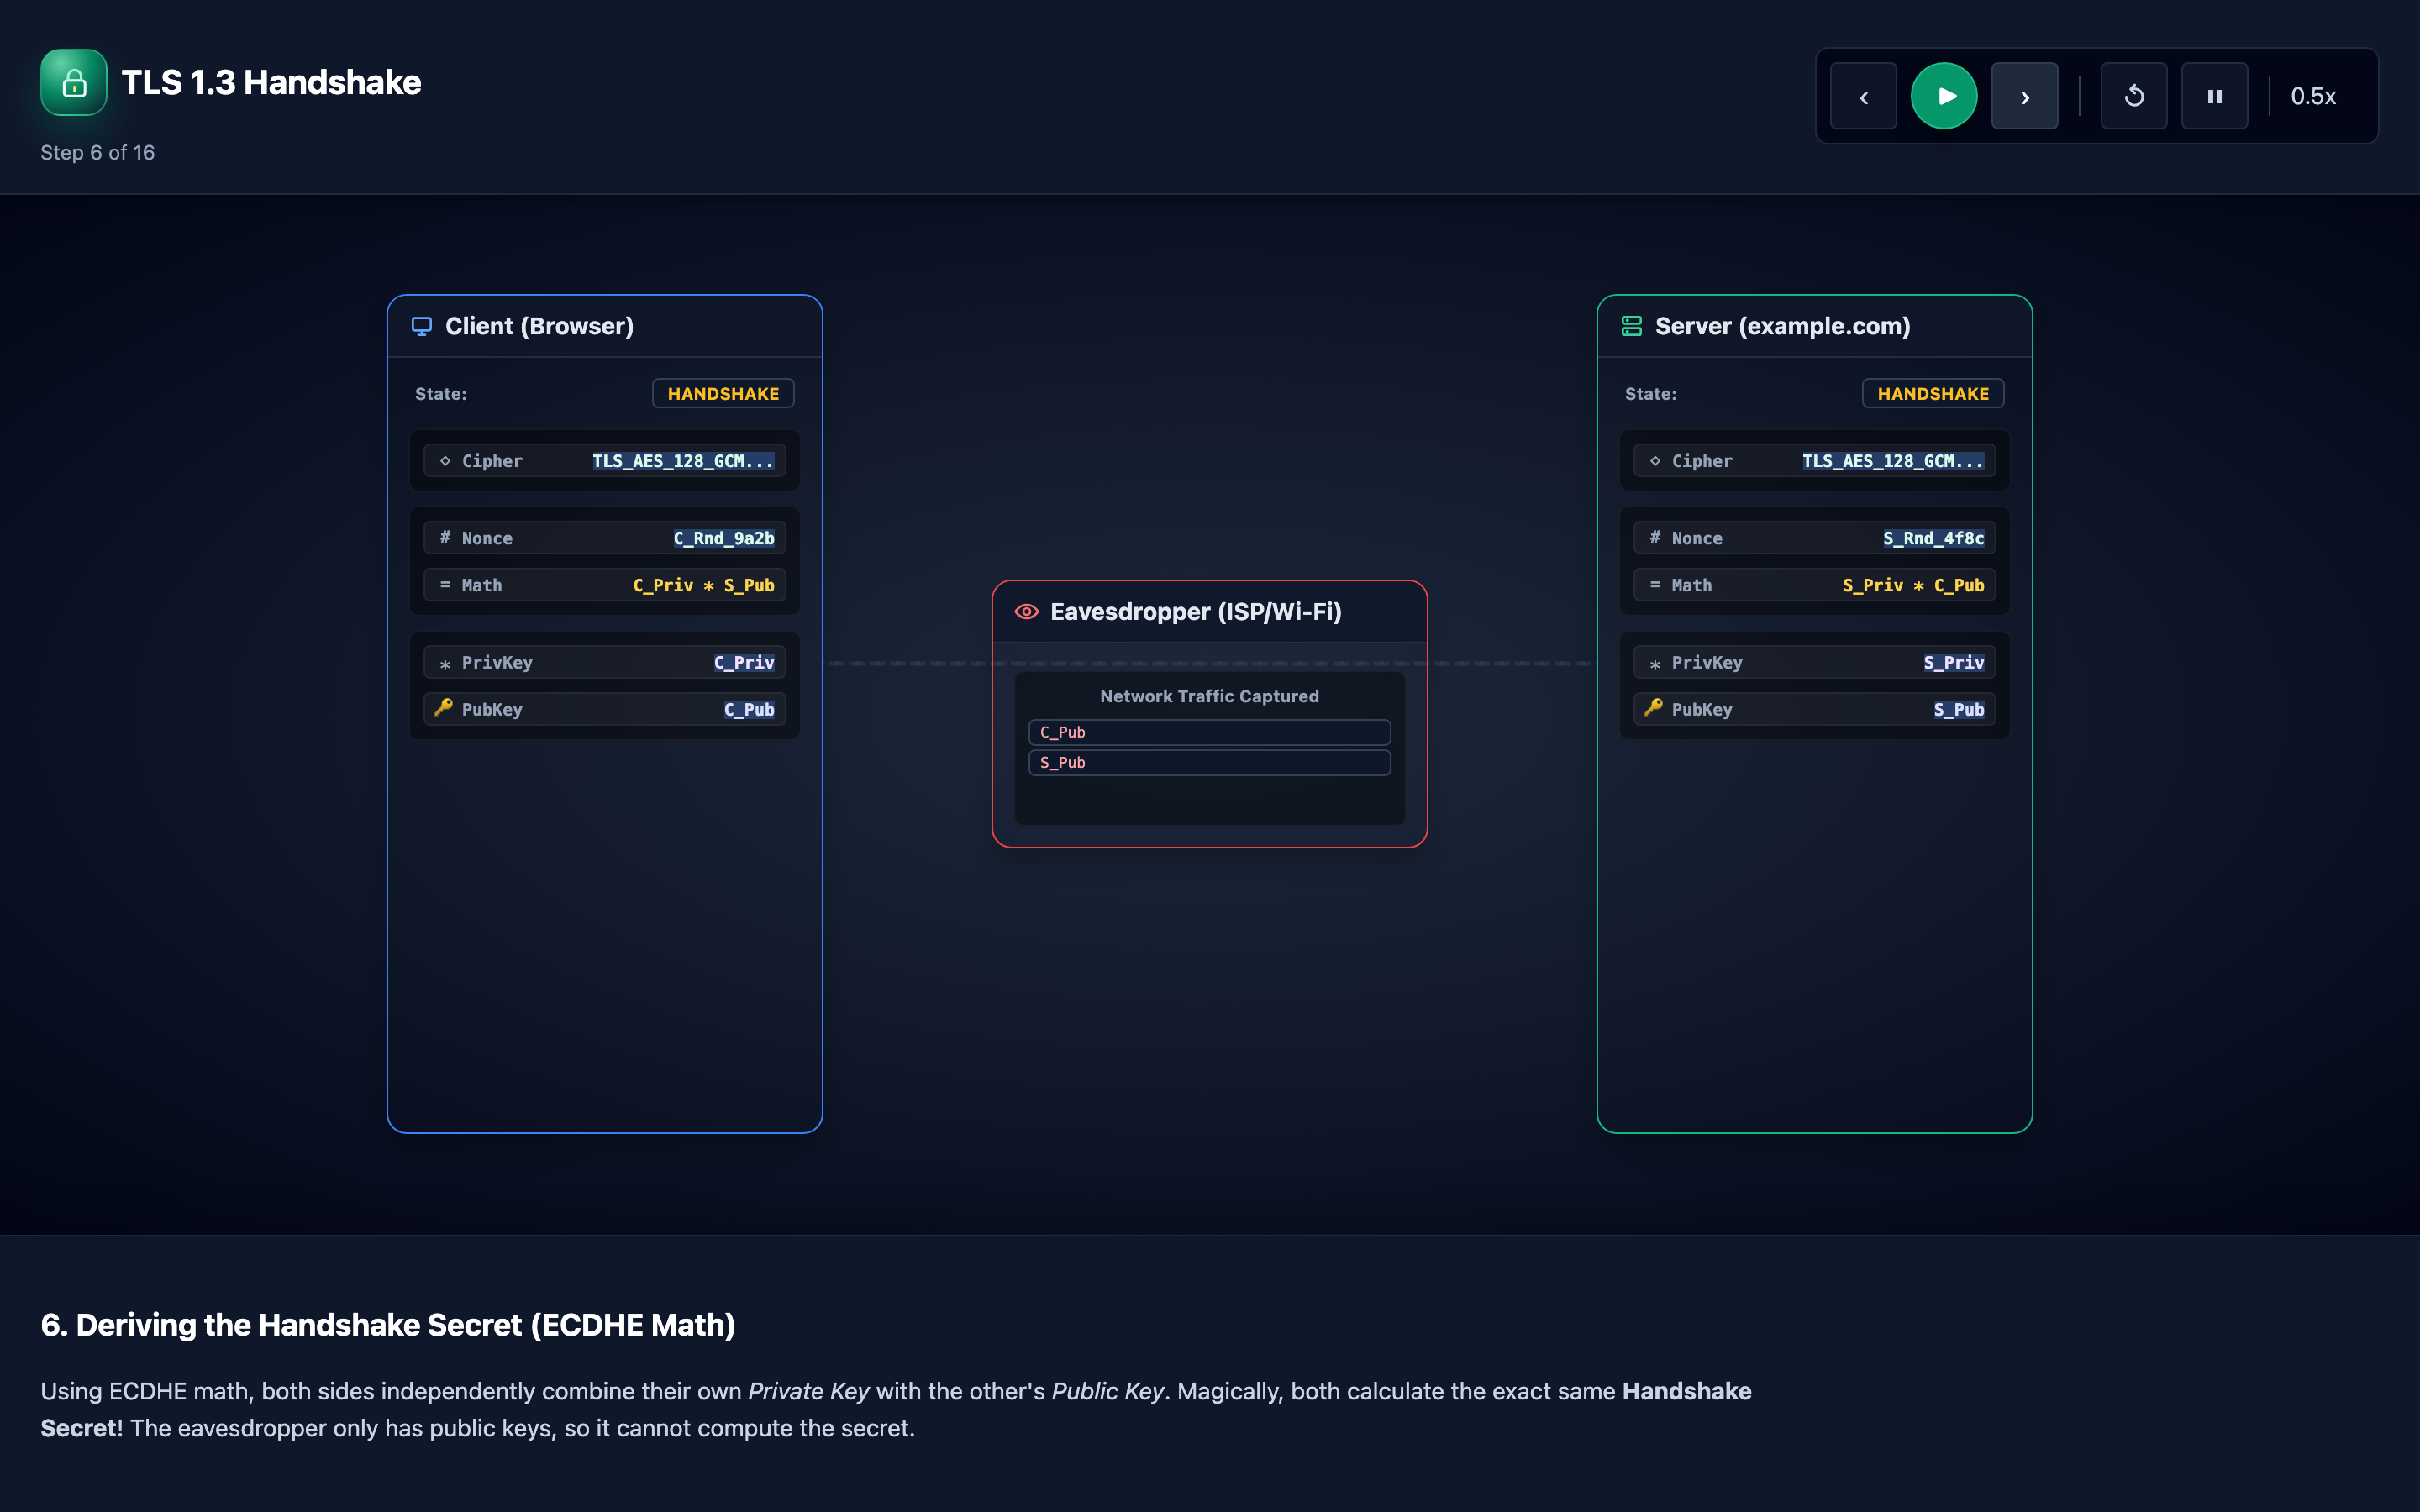2420x1512 pixels.
Task: Click the Eavesdropper (ISP/Wi-Fi) panel title
Action: pos(1196,612)
